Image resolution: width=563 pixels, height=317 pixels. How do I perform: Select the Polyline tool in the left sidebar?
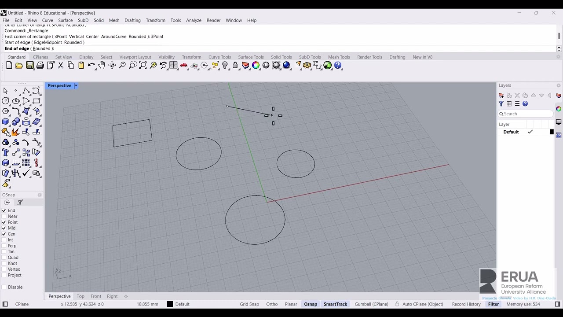[x=26, y=91]
